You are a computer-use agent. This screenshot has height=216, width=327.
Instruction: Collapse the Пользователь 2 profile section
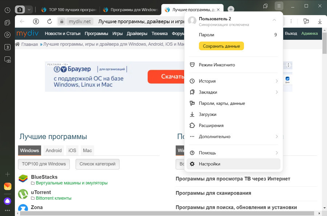tap(274, 20)
